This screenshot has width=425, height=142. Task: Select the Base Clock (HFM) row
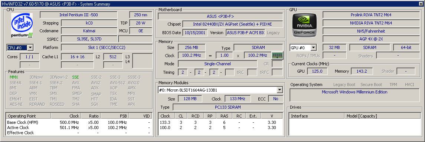[79, 122]
